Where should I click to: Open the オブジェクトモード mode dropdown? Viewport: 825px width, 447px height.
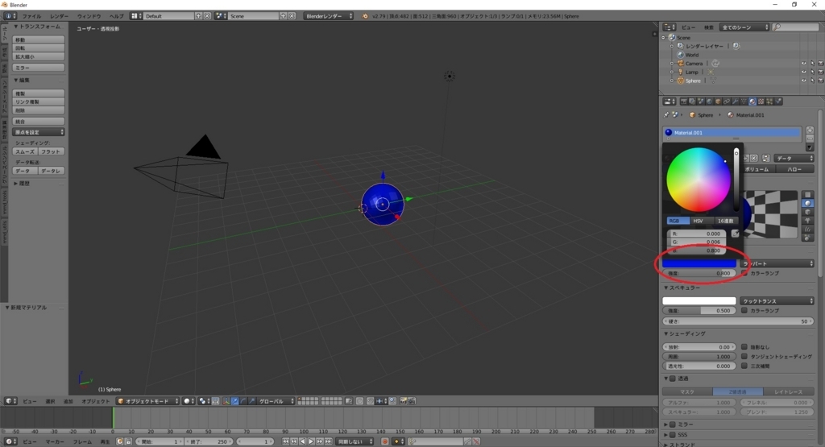(x=147, y=401)
